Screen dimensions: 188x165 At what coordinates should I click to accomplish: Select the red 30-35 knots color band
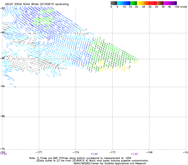(153, 3)
